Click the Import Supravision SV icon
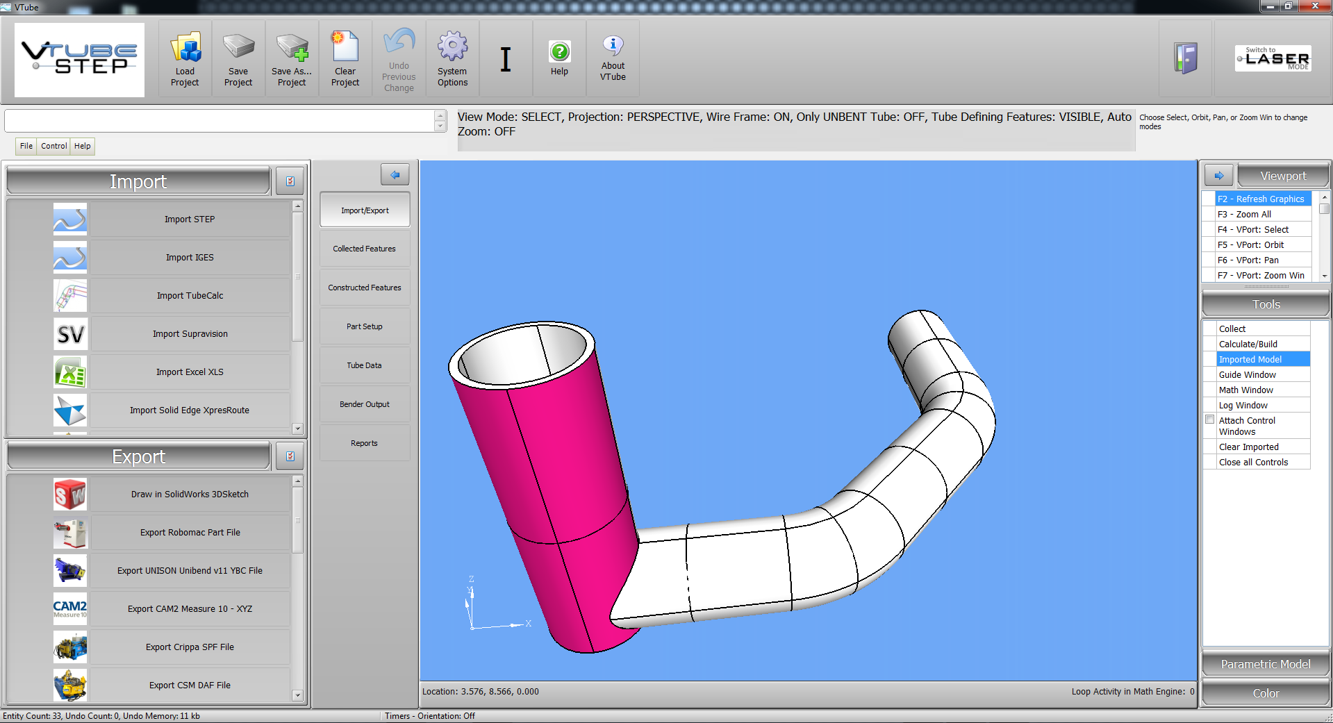The image size is (1333, 723). tap(70, 334)
